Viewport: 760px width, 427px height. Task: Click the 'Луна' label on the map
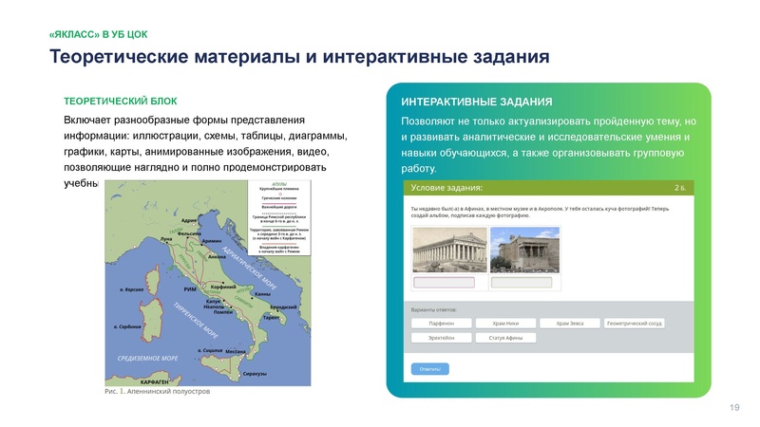[x=166, y=239]
